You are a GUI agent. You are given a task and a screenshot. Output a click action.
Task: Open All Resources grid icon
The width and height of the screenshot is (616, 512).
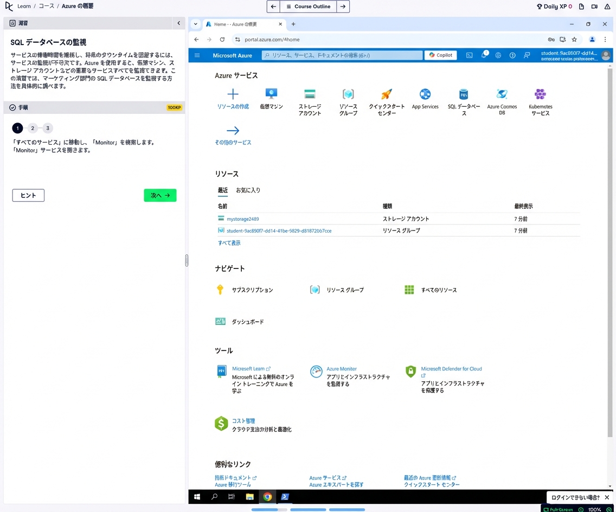coord(409,290)
